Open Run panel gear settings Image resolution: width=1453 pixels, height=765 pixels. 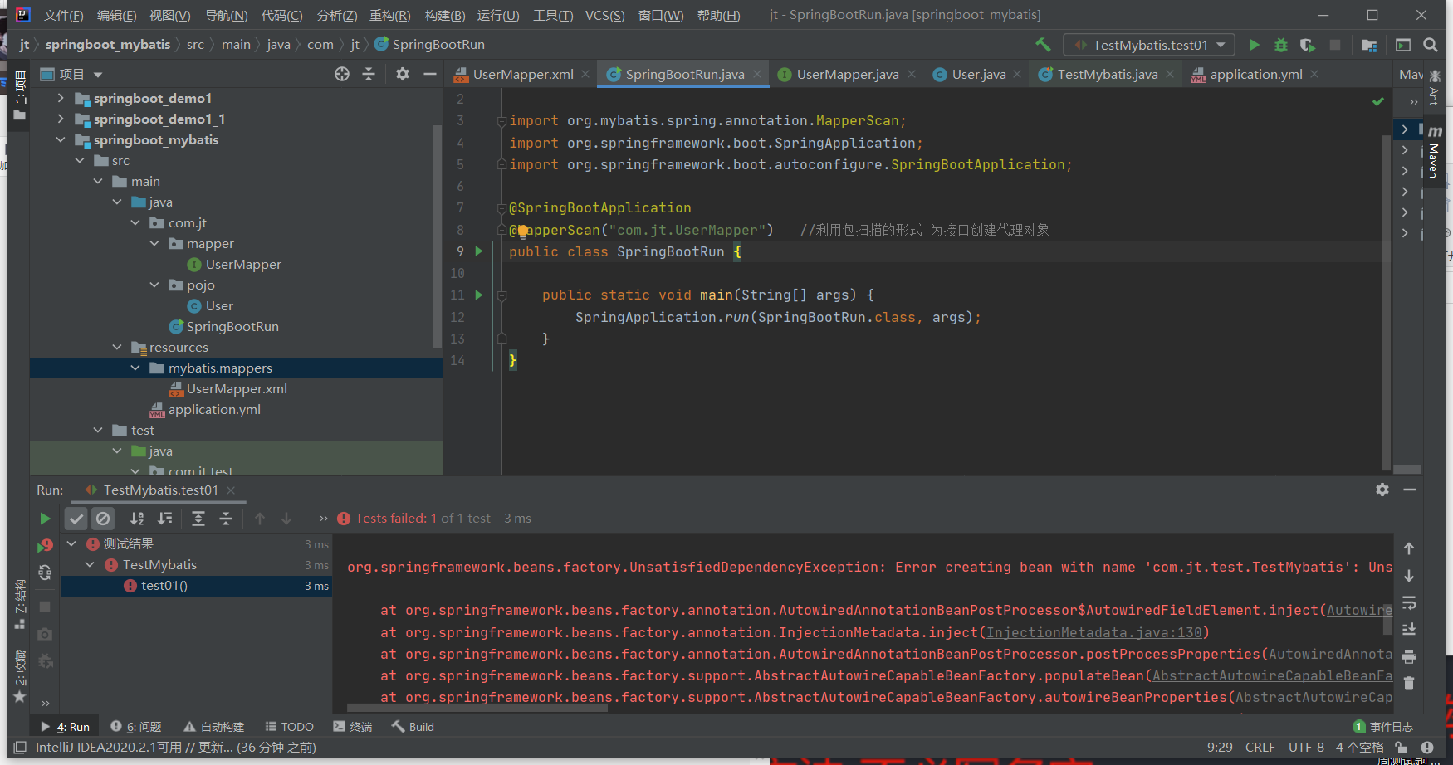pos(1382,490)
